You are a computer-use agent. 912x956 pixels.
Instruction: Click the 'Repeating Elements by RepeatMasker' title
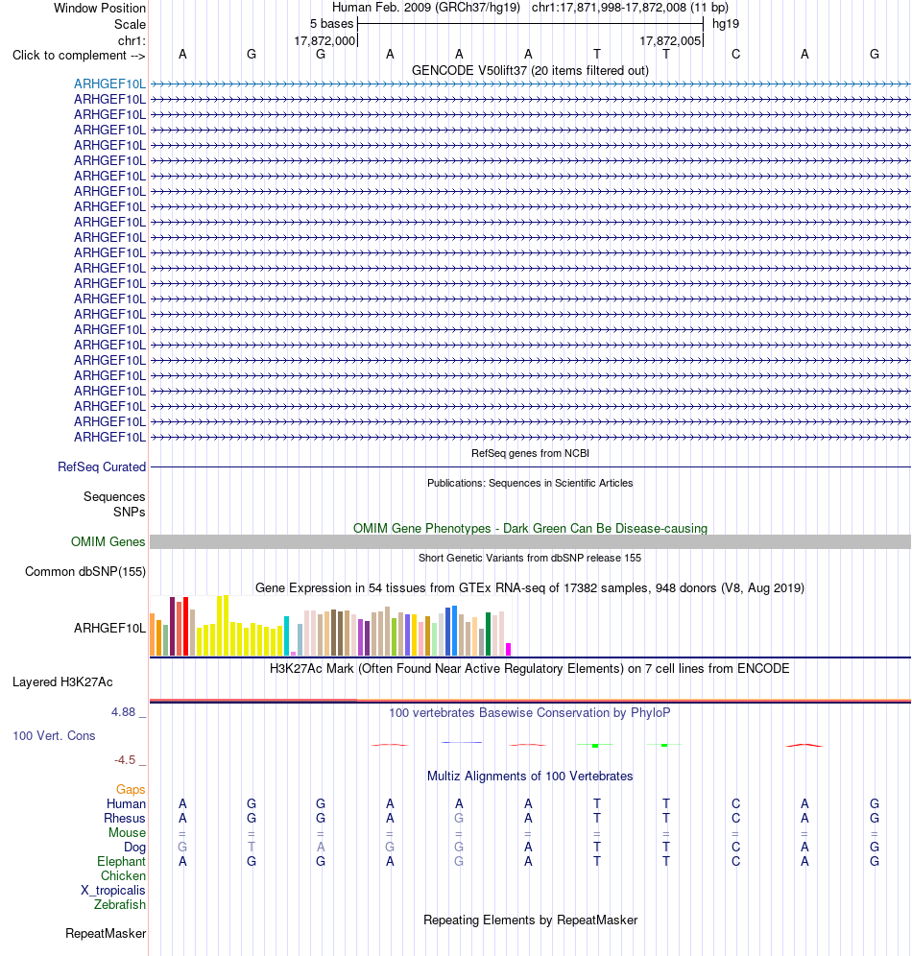click(x=530, y=920)
